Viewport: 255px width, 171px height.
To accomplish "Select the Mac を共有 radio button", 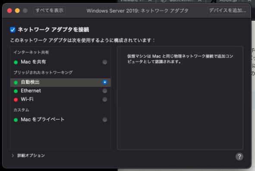I will point(105,62).
